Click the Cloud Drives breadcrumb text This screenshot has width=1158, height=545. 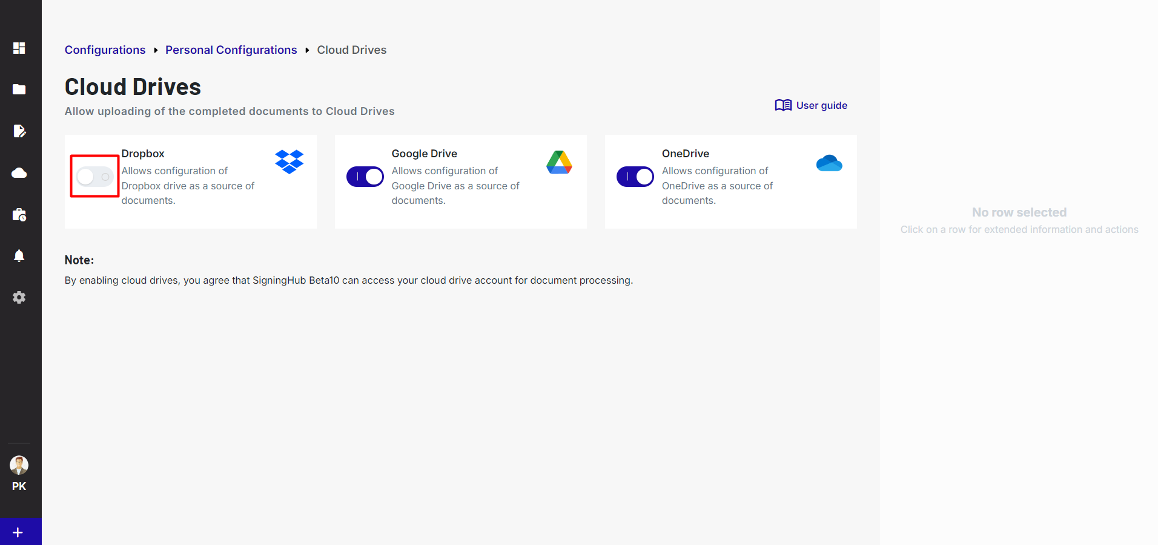[x=352, y=50]
